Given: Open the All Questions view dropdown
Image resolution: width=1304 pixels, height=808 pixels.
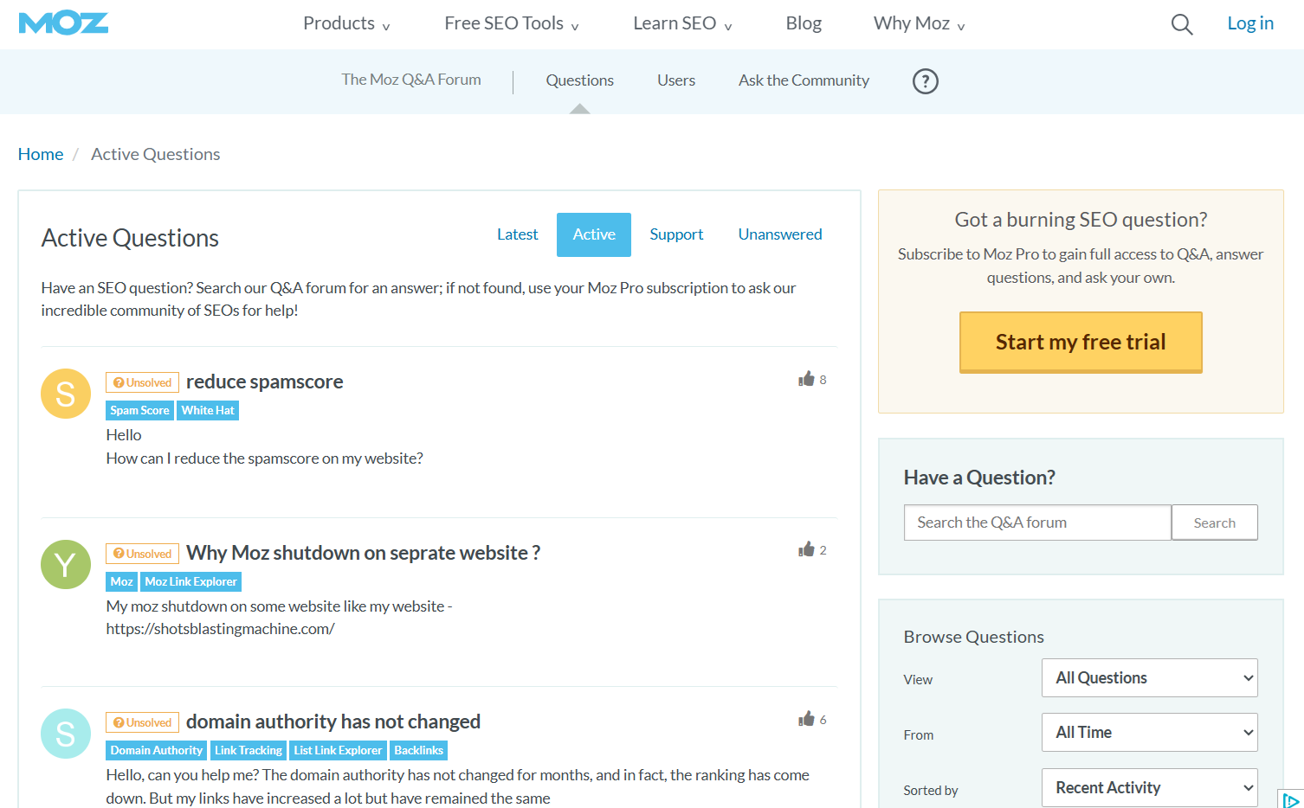Looking at the screenshot, I should [1149, 678].
